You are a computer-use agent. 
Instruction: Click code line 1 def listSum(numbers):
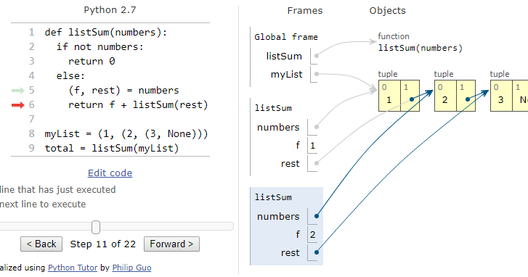click(106, 33)
